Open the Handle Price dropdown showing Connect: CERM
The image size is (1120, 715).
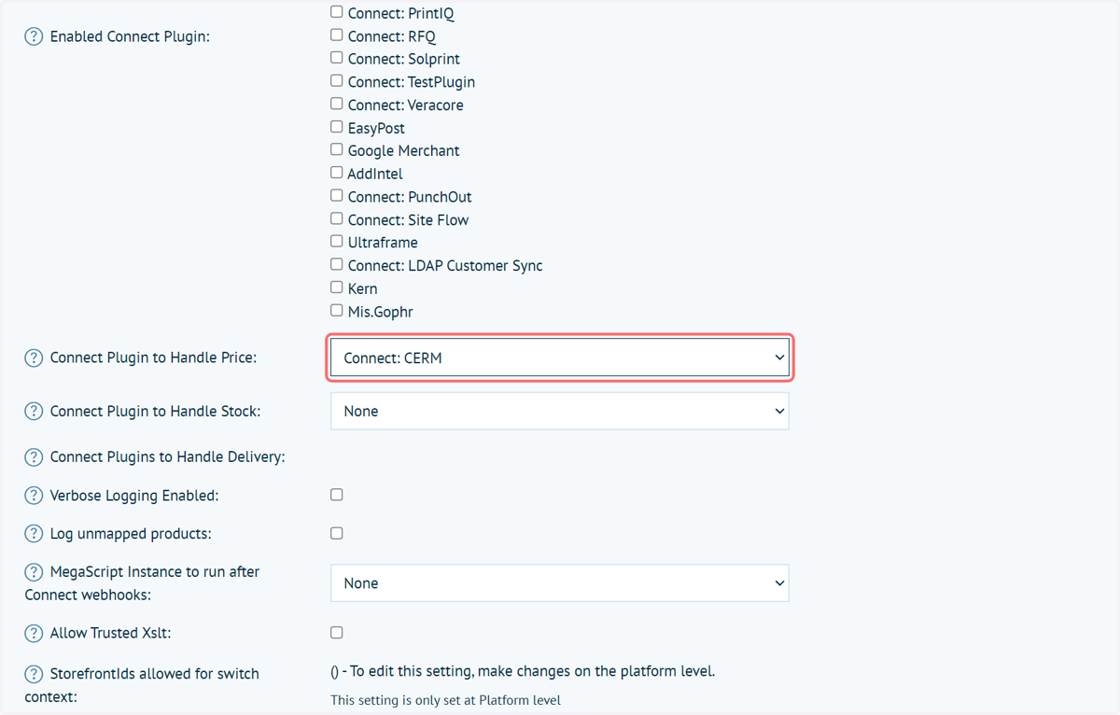(560, 357)
